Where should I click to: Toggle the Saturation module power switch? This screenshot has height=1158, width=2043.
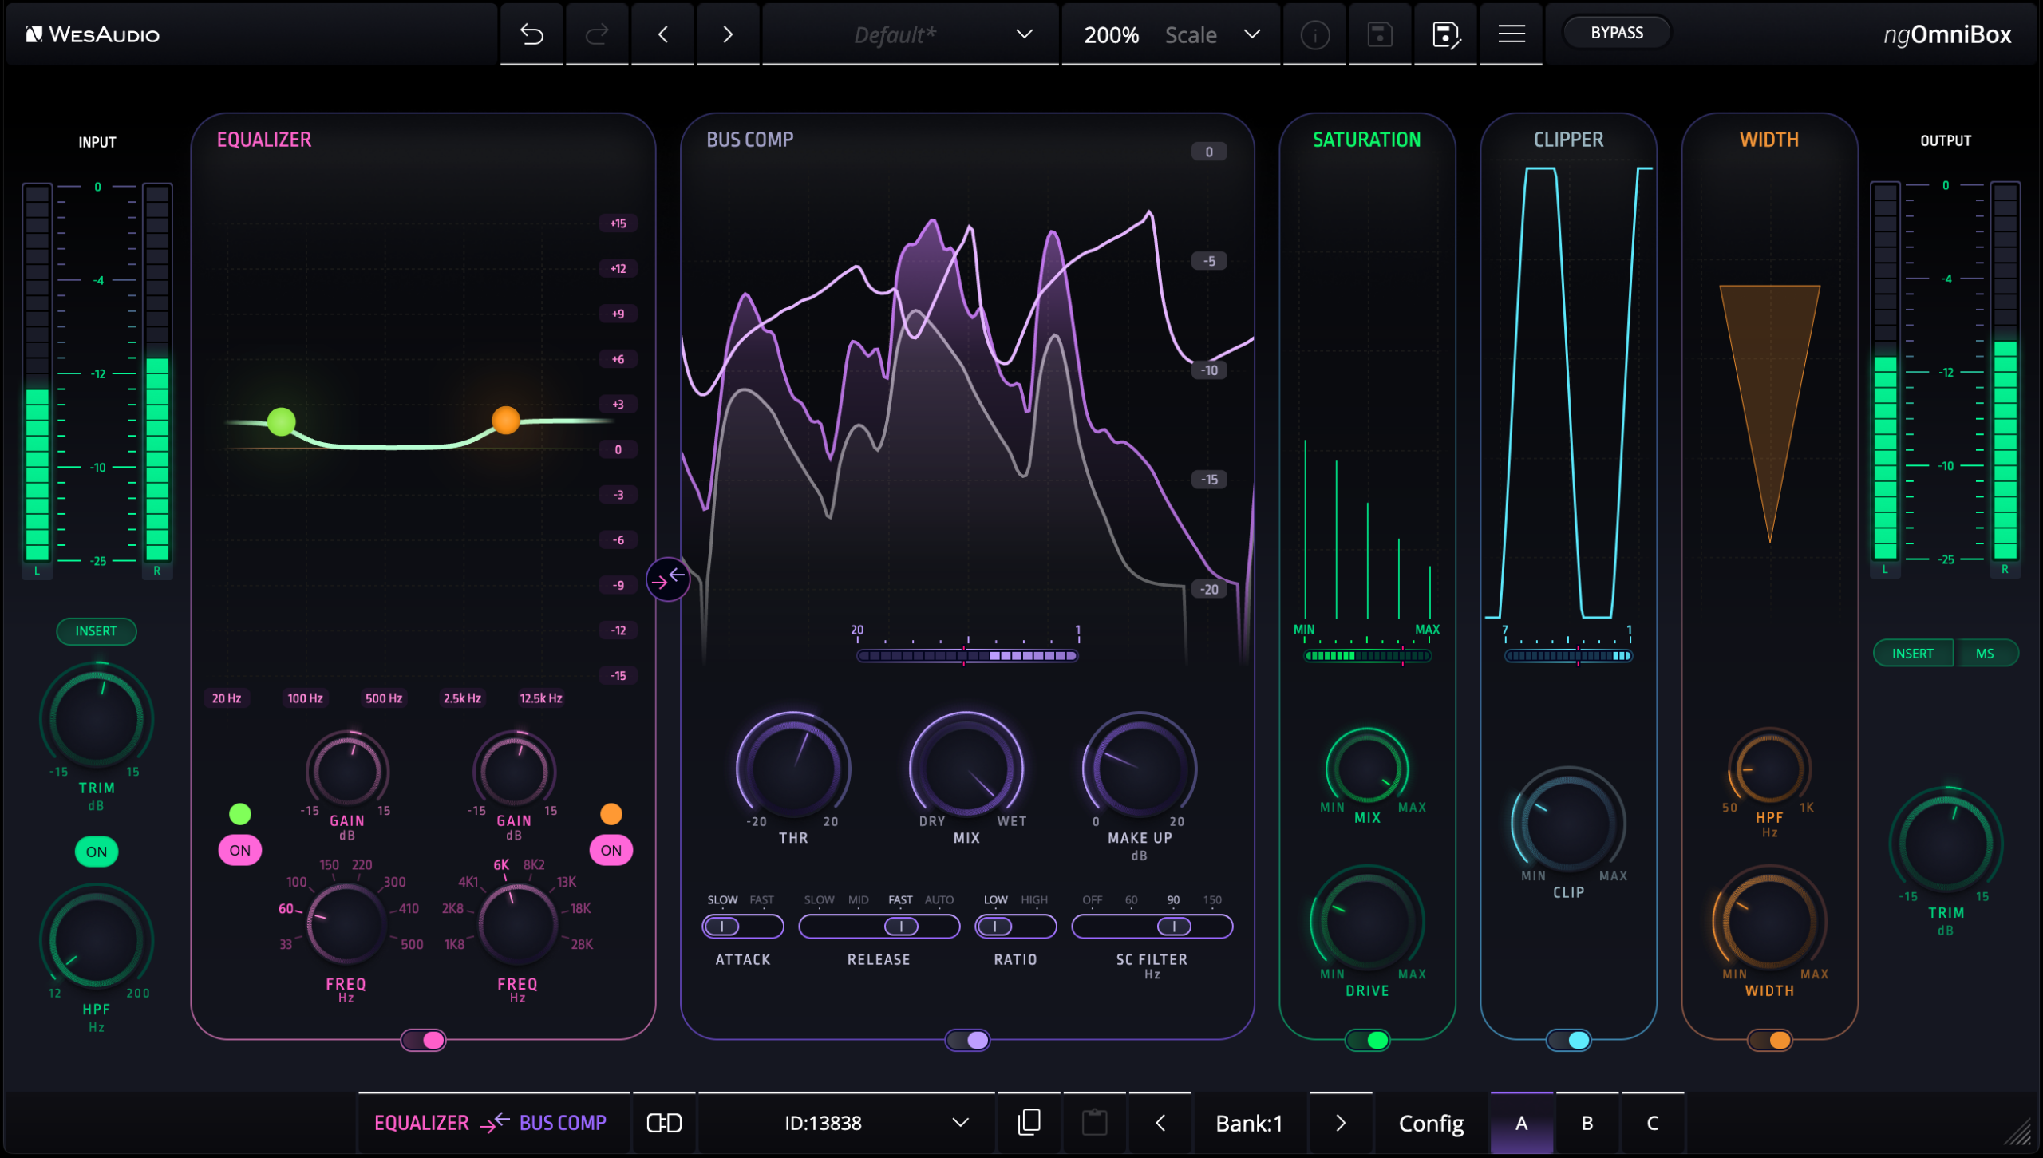(1367, 1040)
